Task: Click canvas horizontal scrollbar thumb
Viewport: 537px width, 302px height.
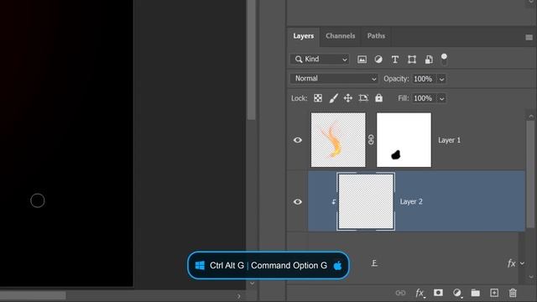Action: (x=33, y=295)
